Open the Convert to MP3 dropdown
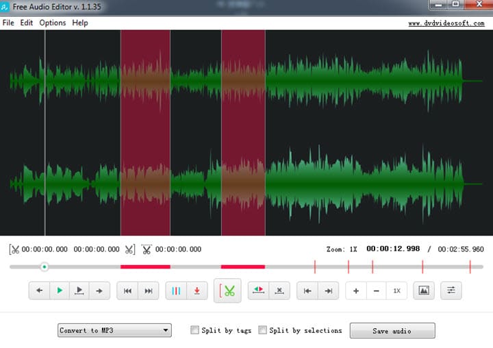493x348 pixels. click(114, 331)
